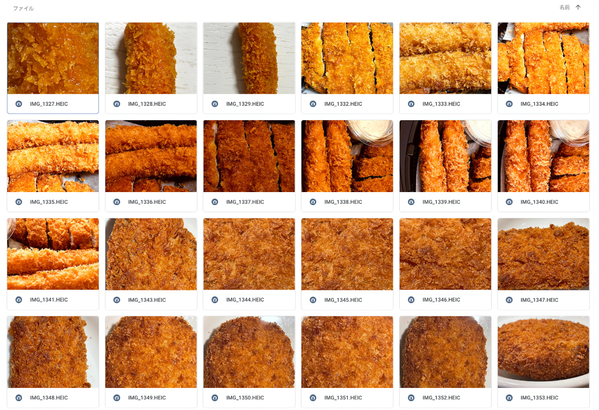Click the ファイル section header
This screenshot has height=410, width=599.
(x=23, y=9)
